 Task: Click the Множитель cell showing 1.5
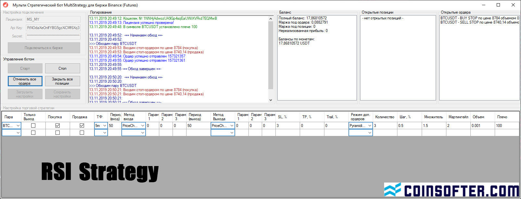pyautogui.click(x=434, y=126)
